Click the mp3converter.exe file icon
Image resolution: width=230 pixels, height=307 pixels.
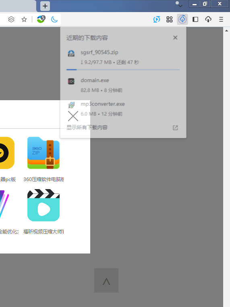(71, 105)
